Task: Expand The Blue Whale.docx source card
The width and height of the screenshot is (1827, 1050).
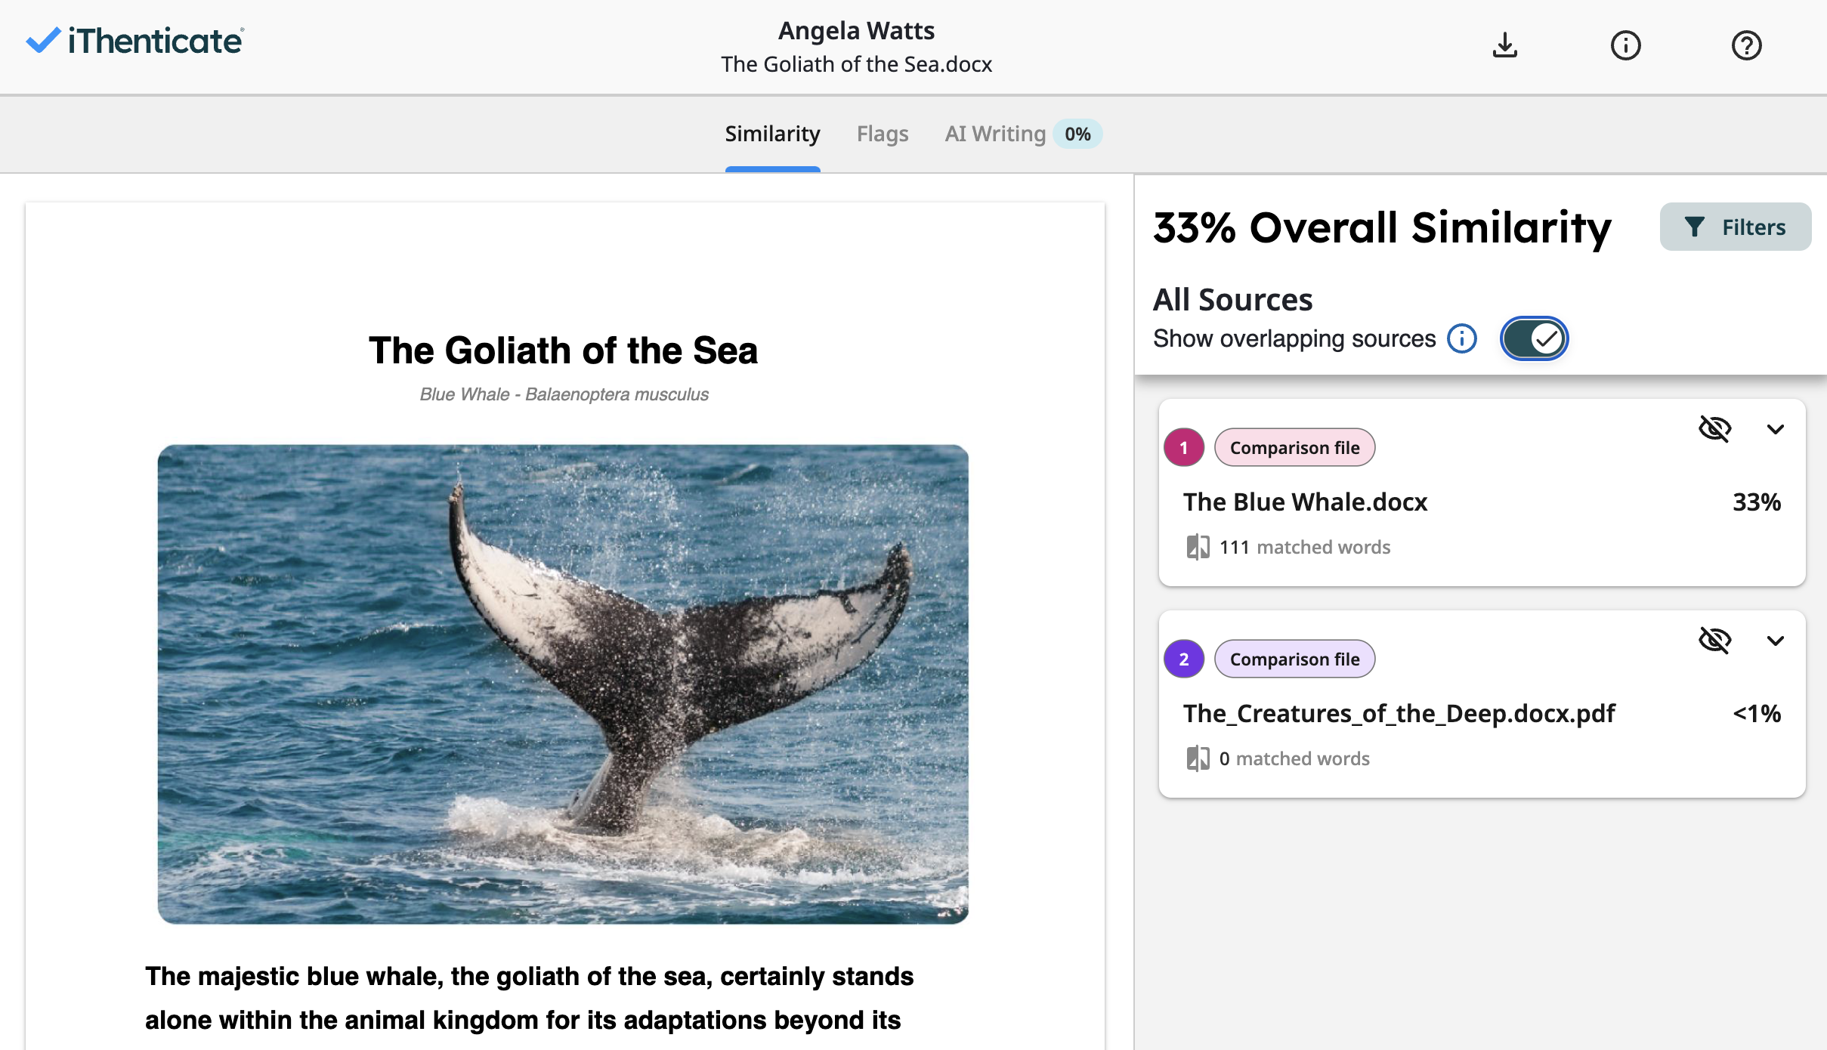Action: click(1775, 429)
